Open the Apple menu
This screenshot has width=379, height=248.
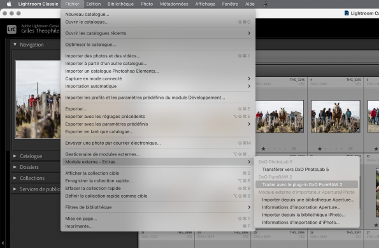tap(9, 4)
